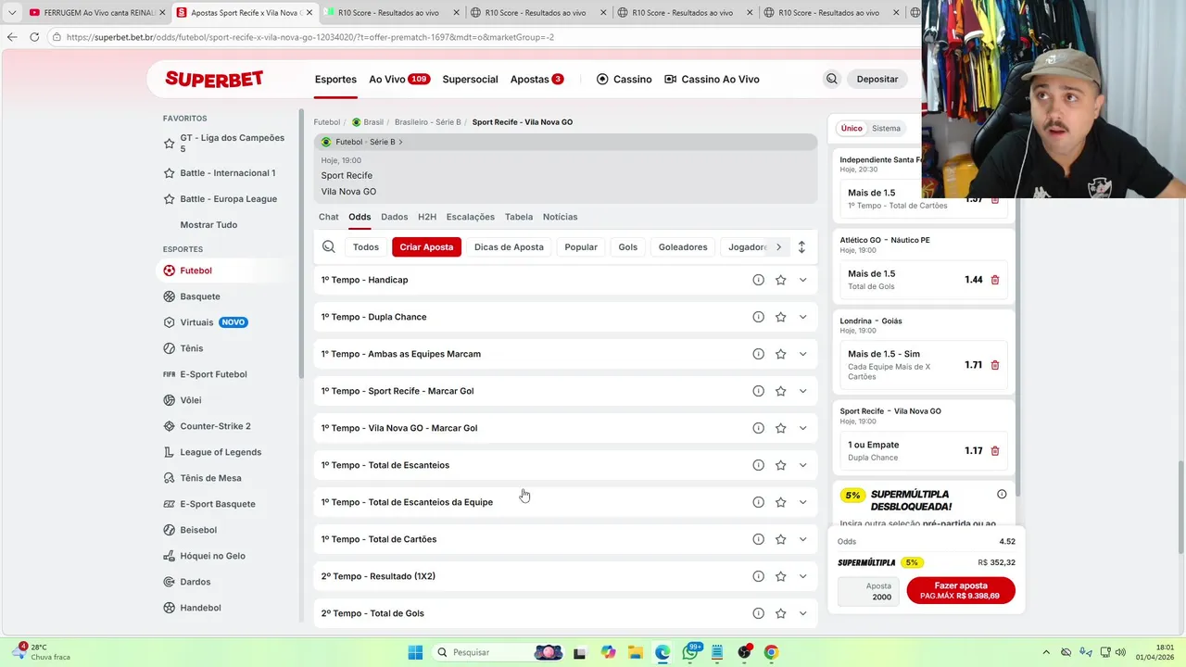Info icon for Vila Nova GO - Marcar Gol
Screen dimensions: 1186x667
click(758, 428)
